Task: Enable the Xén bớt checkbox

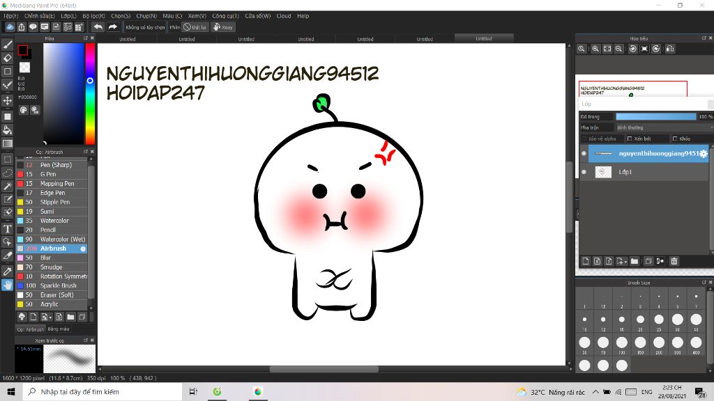Action: coord(630,139)
